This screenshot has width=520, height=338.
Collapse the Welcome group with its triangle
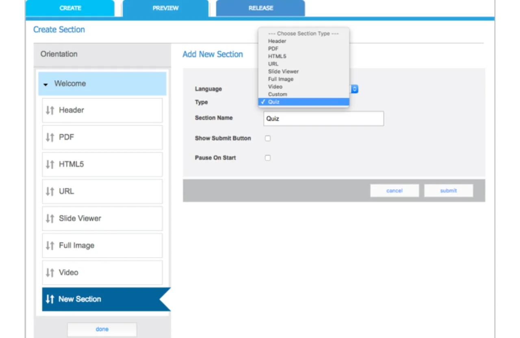(x=46, y=84)
